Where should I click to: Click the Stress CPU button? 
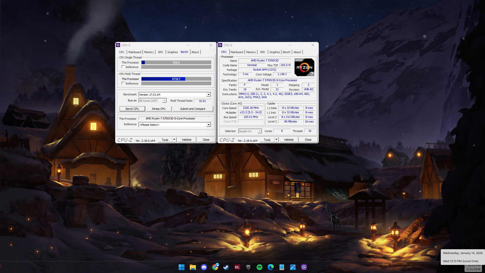click(159, 109)
